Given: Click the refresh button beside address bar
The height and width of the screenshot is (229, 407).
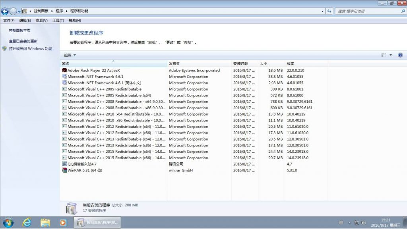Looking at the screenshot, I should tap(329, 11).
